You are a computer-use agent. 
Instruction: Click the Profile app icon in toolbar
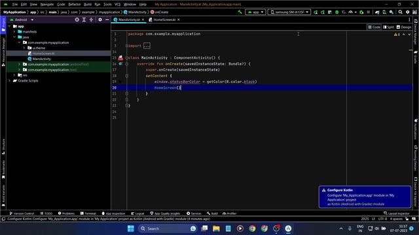(x=350, y=12)
